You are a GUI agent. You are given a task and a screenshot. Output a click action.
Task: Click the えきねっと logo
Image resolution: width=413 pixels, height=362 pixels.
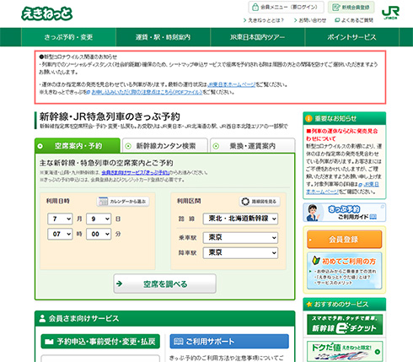point(47,14)
